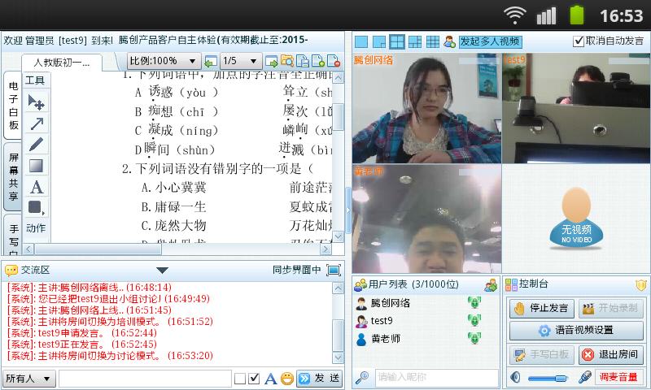The image size is (651, 390).
Task: Click microphone icon next to test9
Action: click(x=474, y=320)
